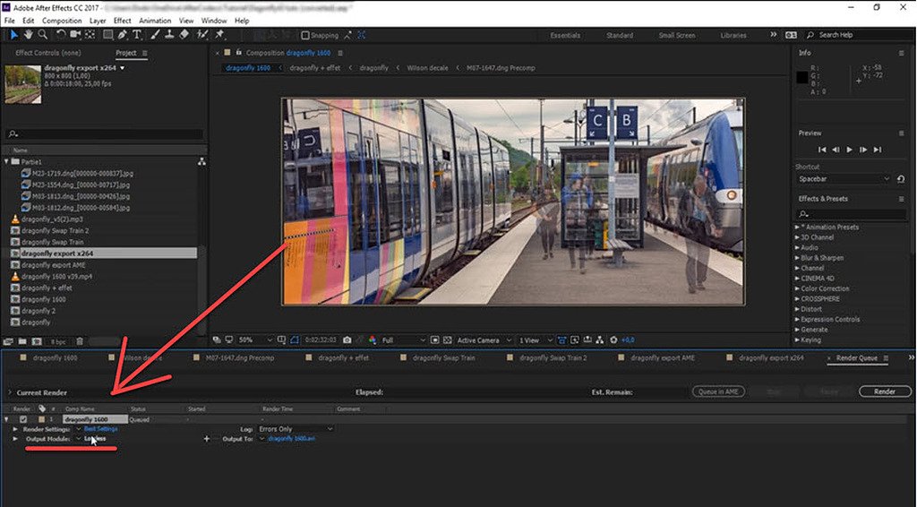Click the Interpret Footage icon in Project panel
917x507 pixels.
[8, 341]
